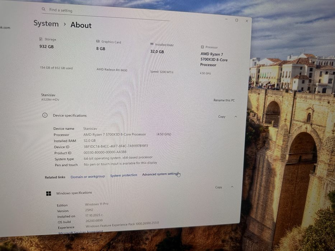Select the Product ID value 00330-80000-00000-AA388
Screen dimensions: 335x251
[105, 152]
